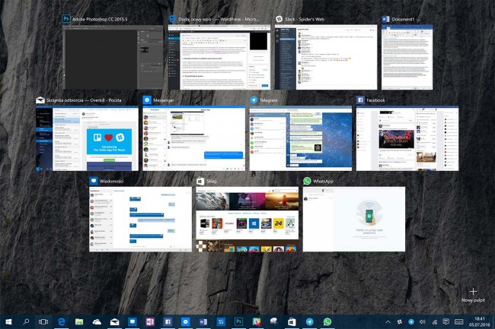The height and width of the screenshot is (329, 495).
Task: Switch to the Telegram window thumbnail
Action: point(301,138)
